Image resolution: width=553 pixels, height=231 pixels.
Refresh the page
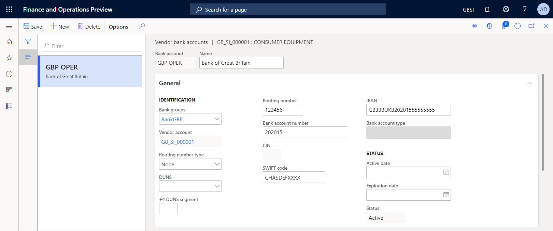coord(517,26)
